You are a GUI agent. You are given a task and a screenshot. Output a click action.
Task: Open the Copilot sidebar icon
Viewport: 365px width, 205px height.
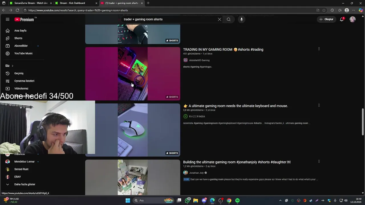tap(361, 10)
